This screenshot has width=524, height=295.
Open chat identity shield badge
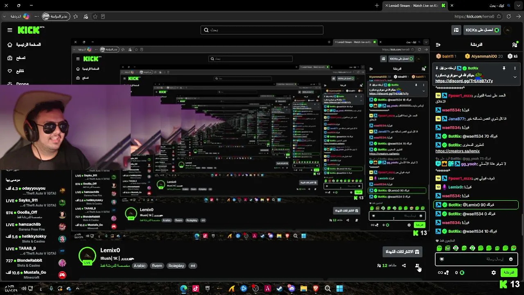pos(442,259)
